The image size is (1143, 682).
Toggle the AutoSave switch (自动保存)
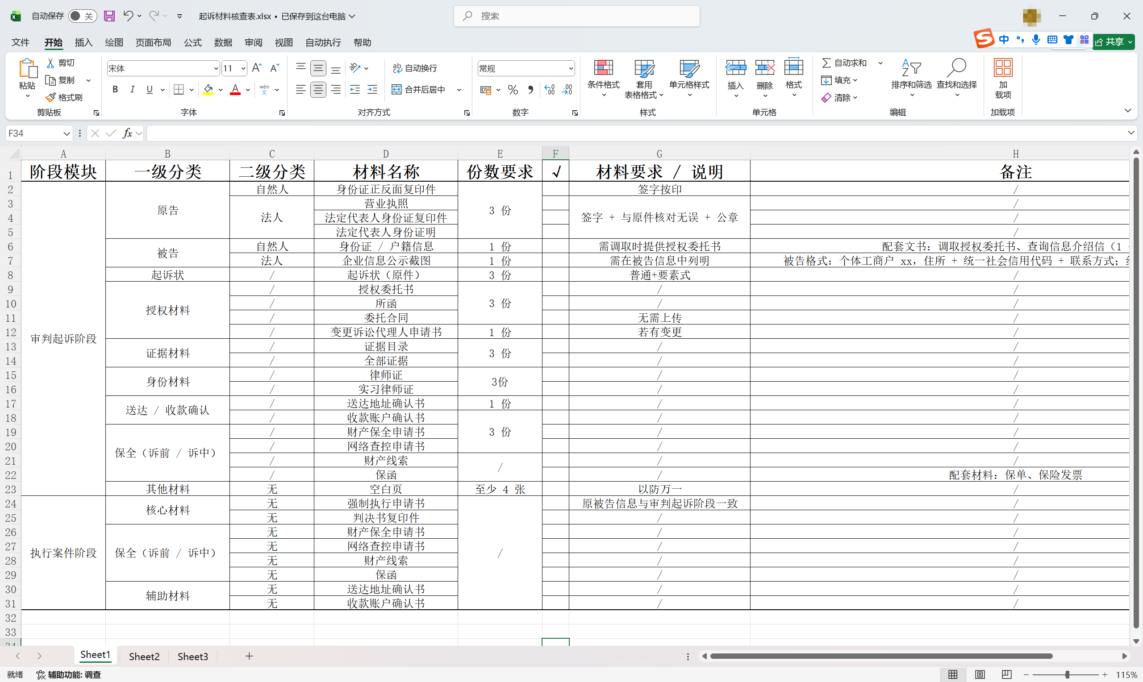coord(82,16)
